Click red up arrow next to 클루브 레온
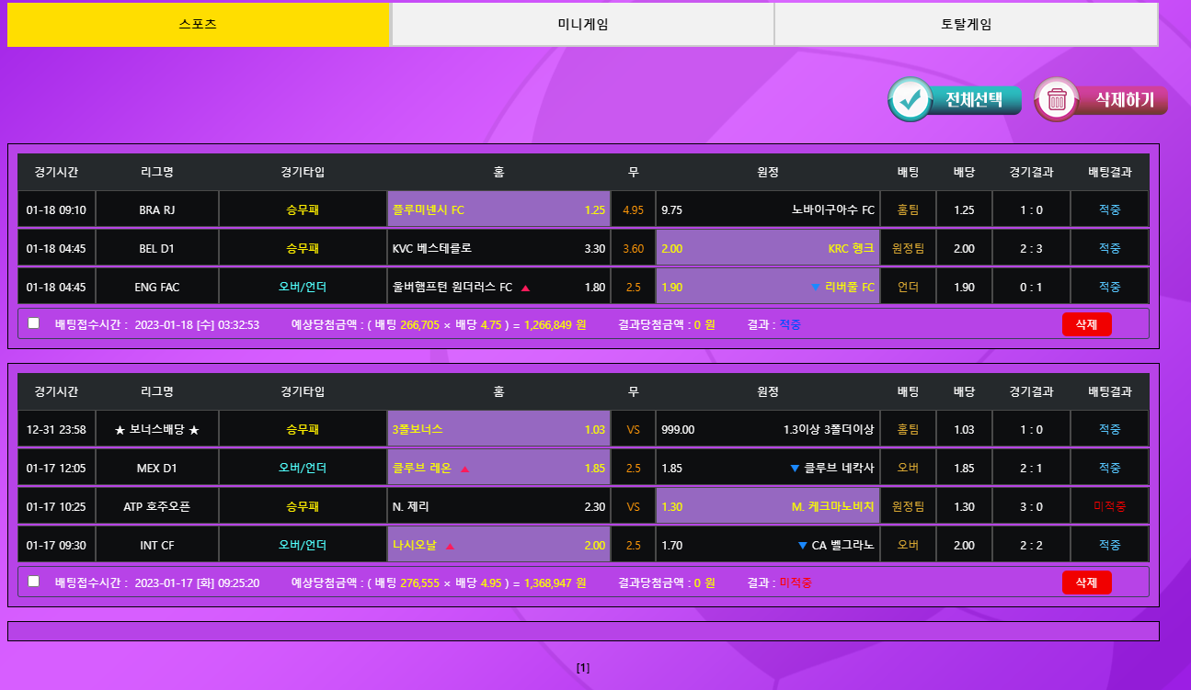 464,469
